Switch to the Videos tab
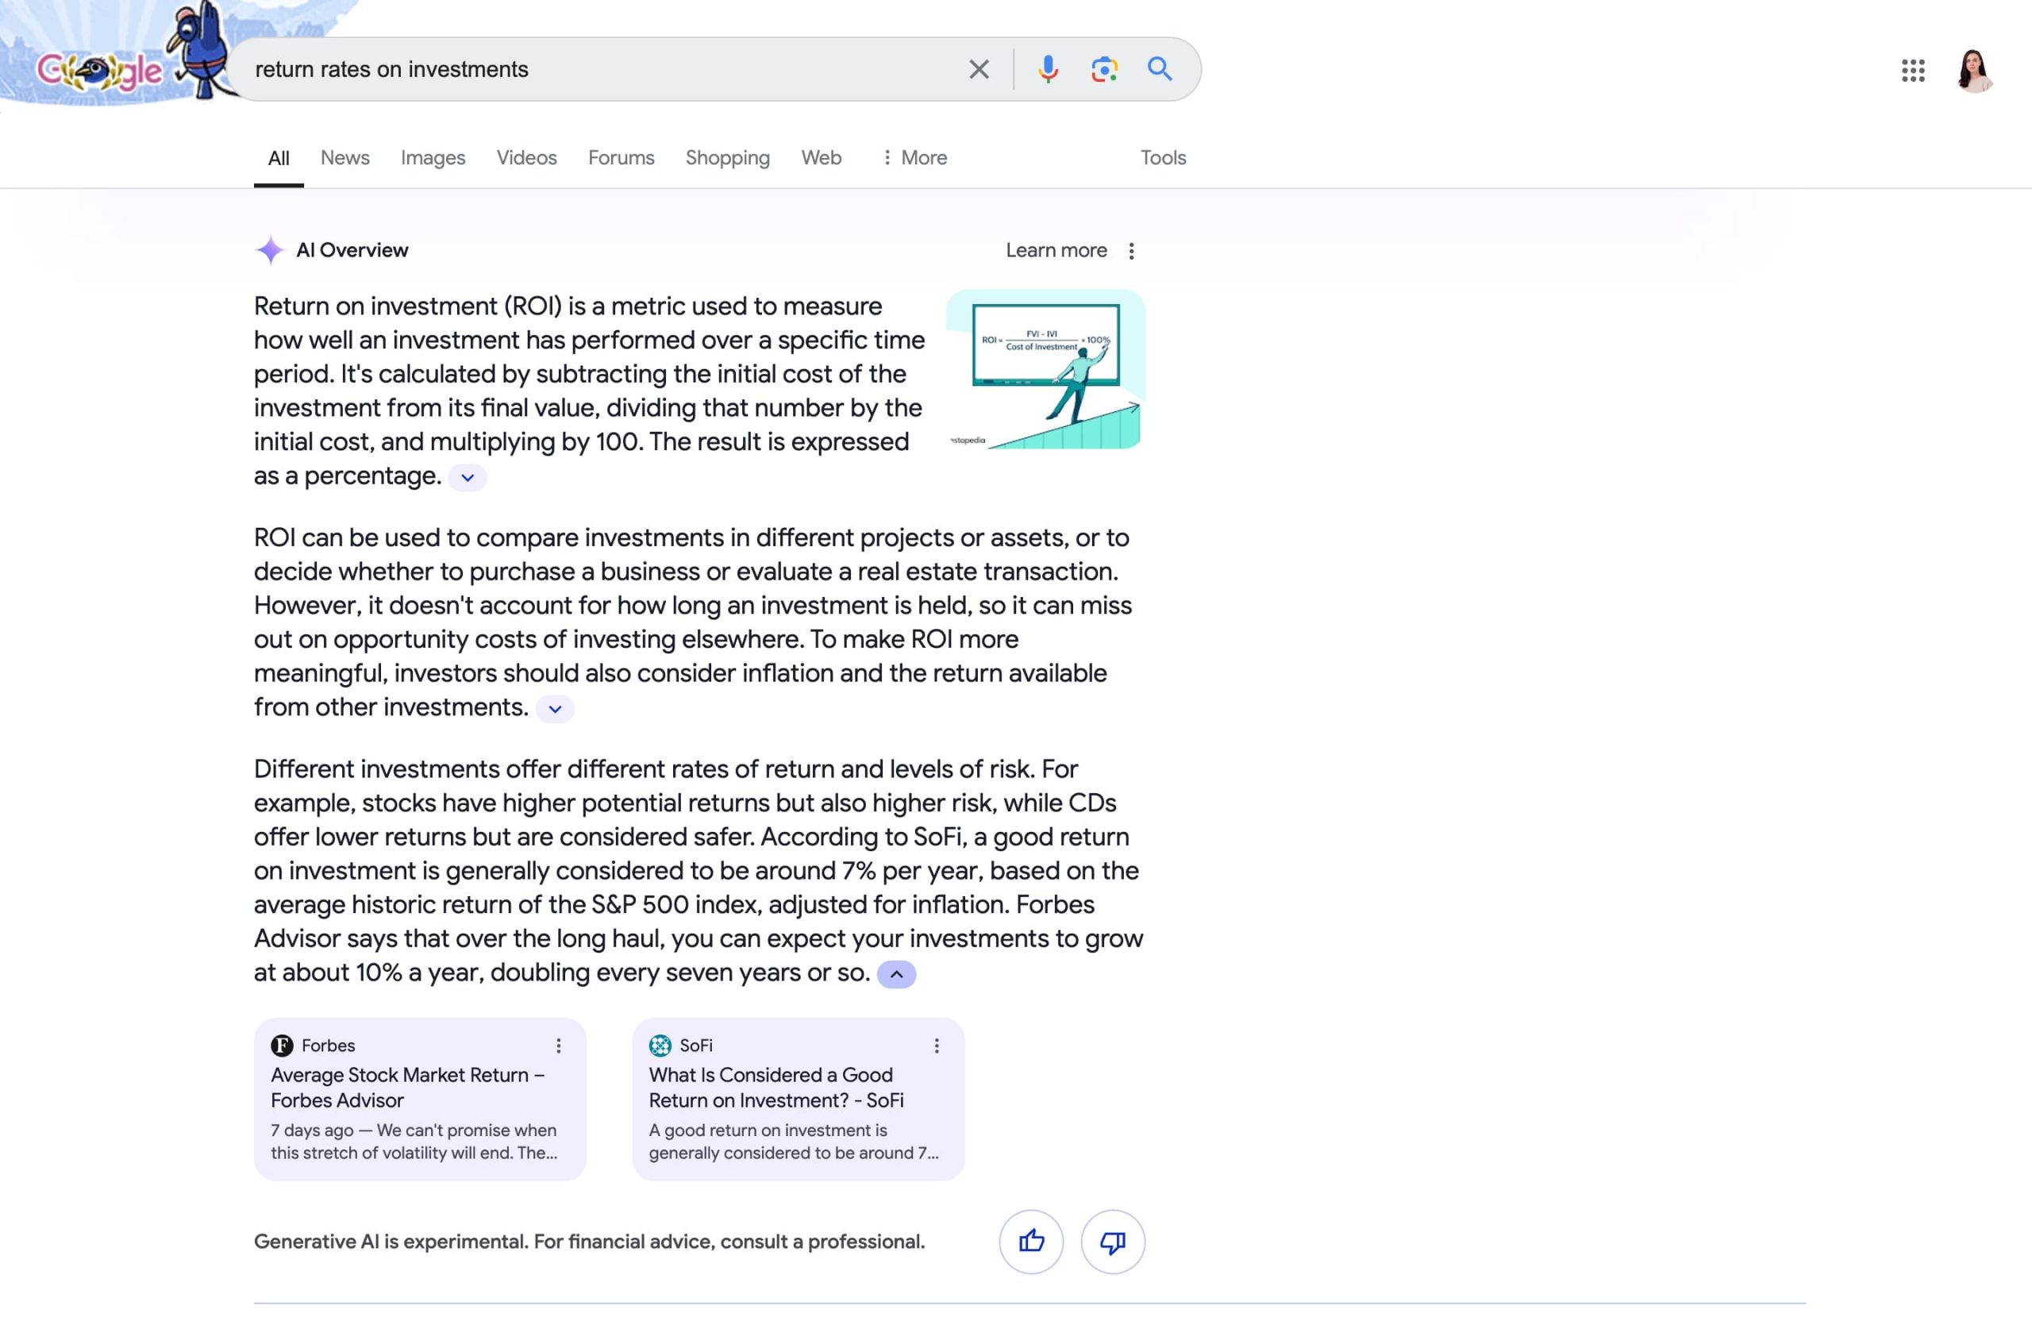This screenshot has width=2032, height=1321. [527, 158]
